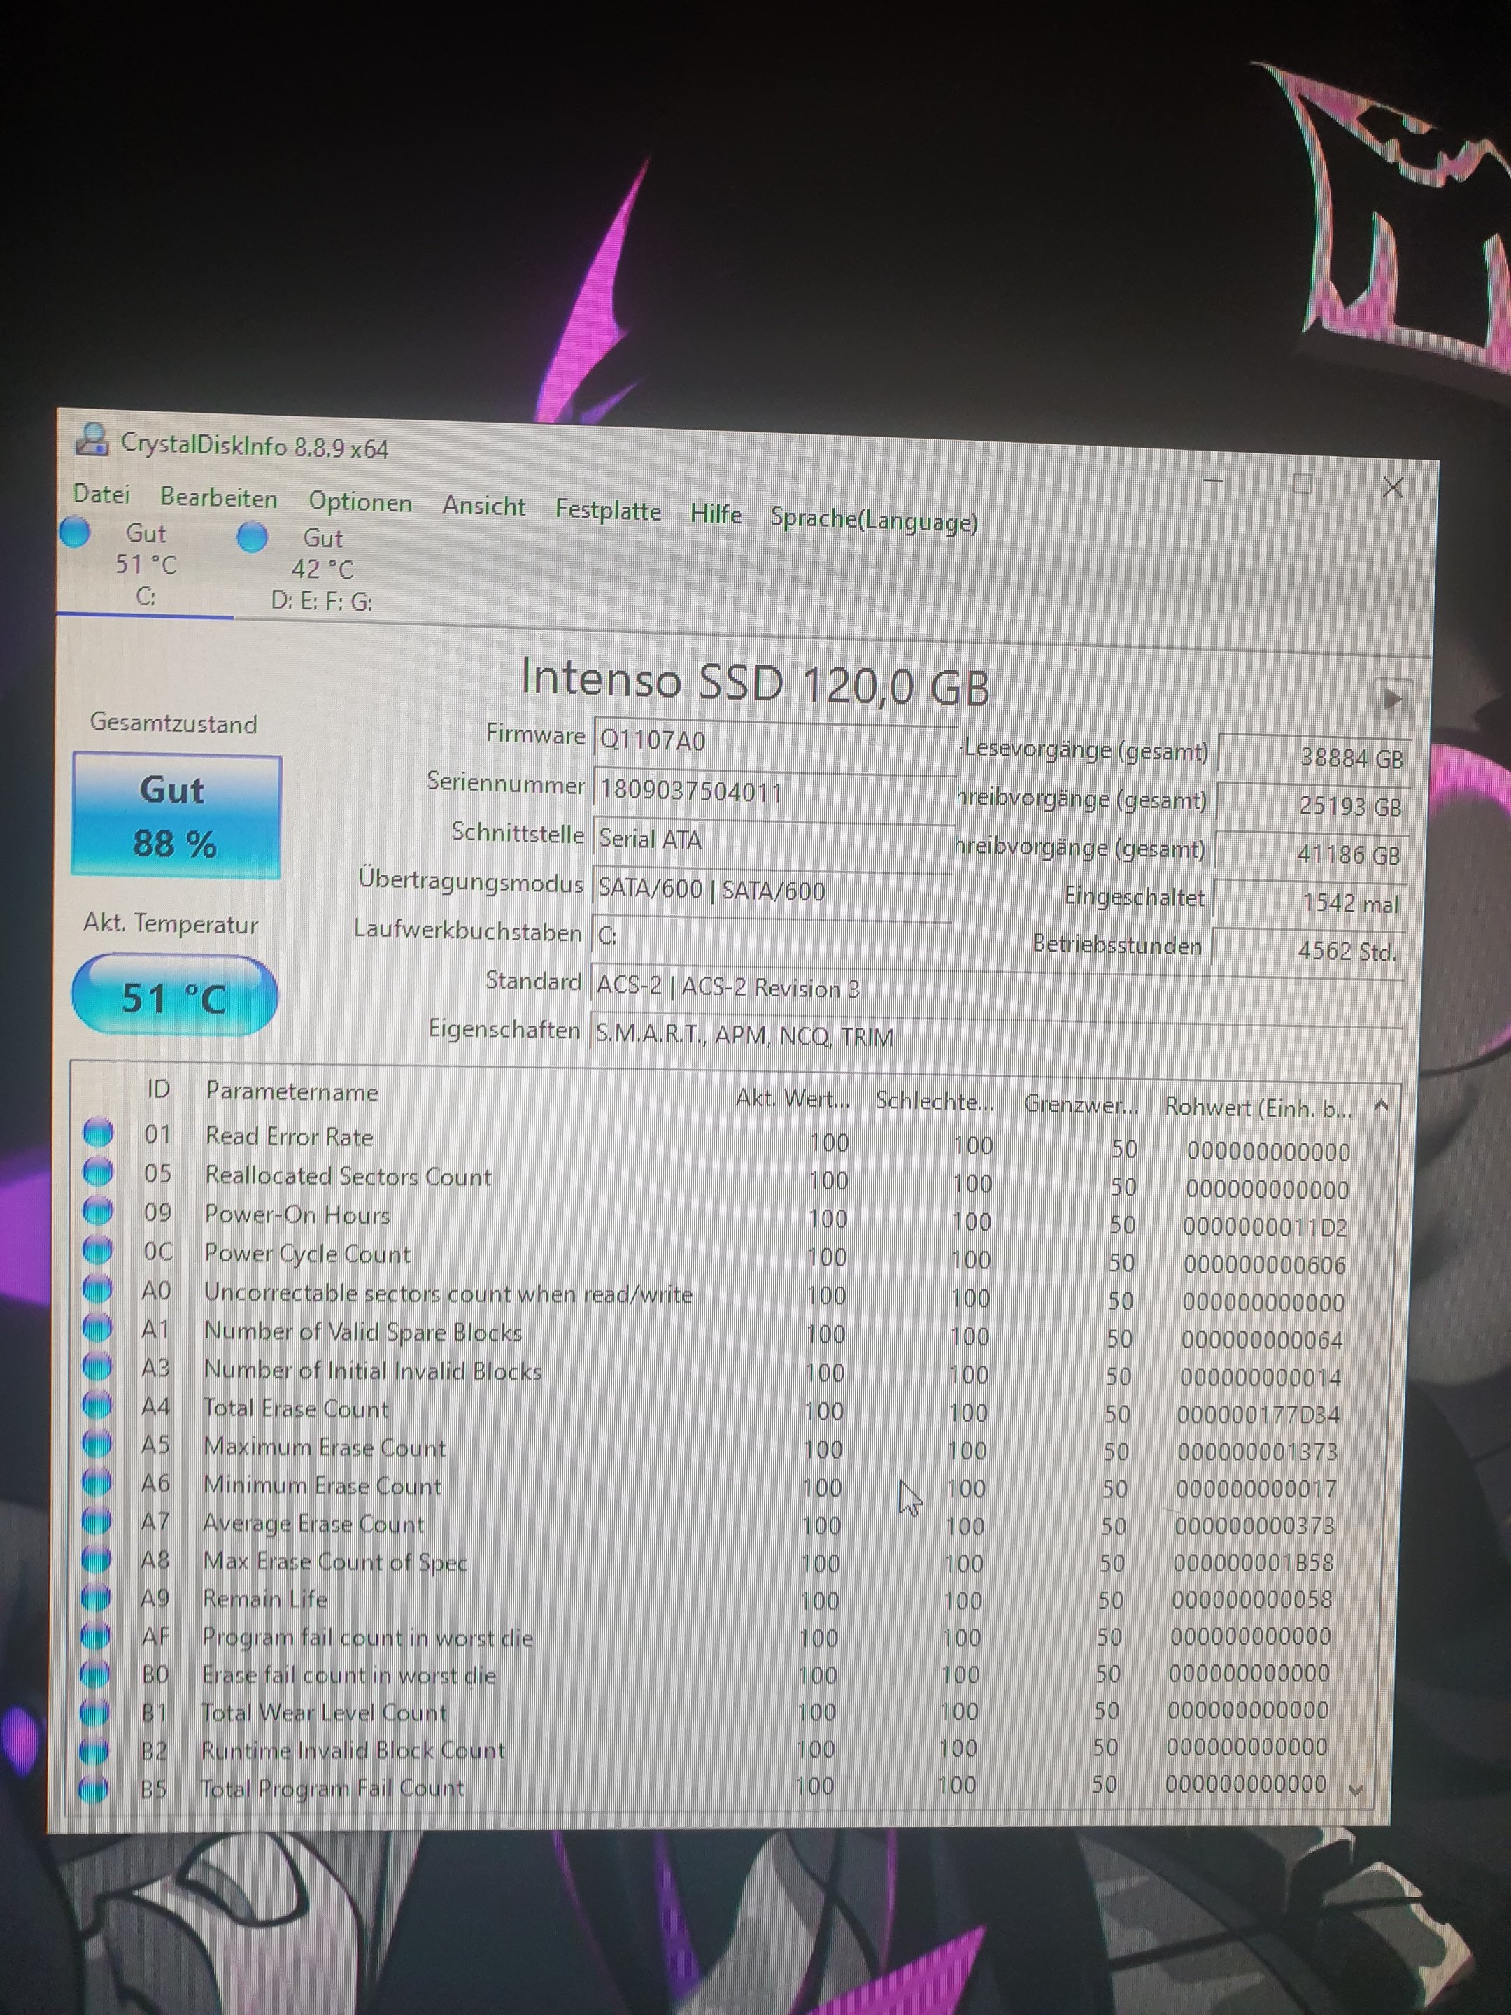This screenshot has height=2015, width=1511.
Task: Click the Gut 88 % health status button
Action: pos(176,816)
